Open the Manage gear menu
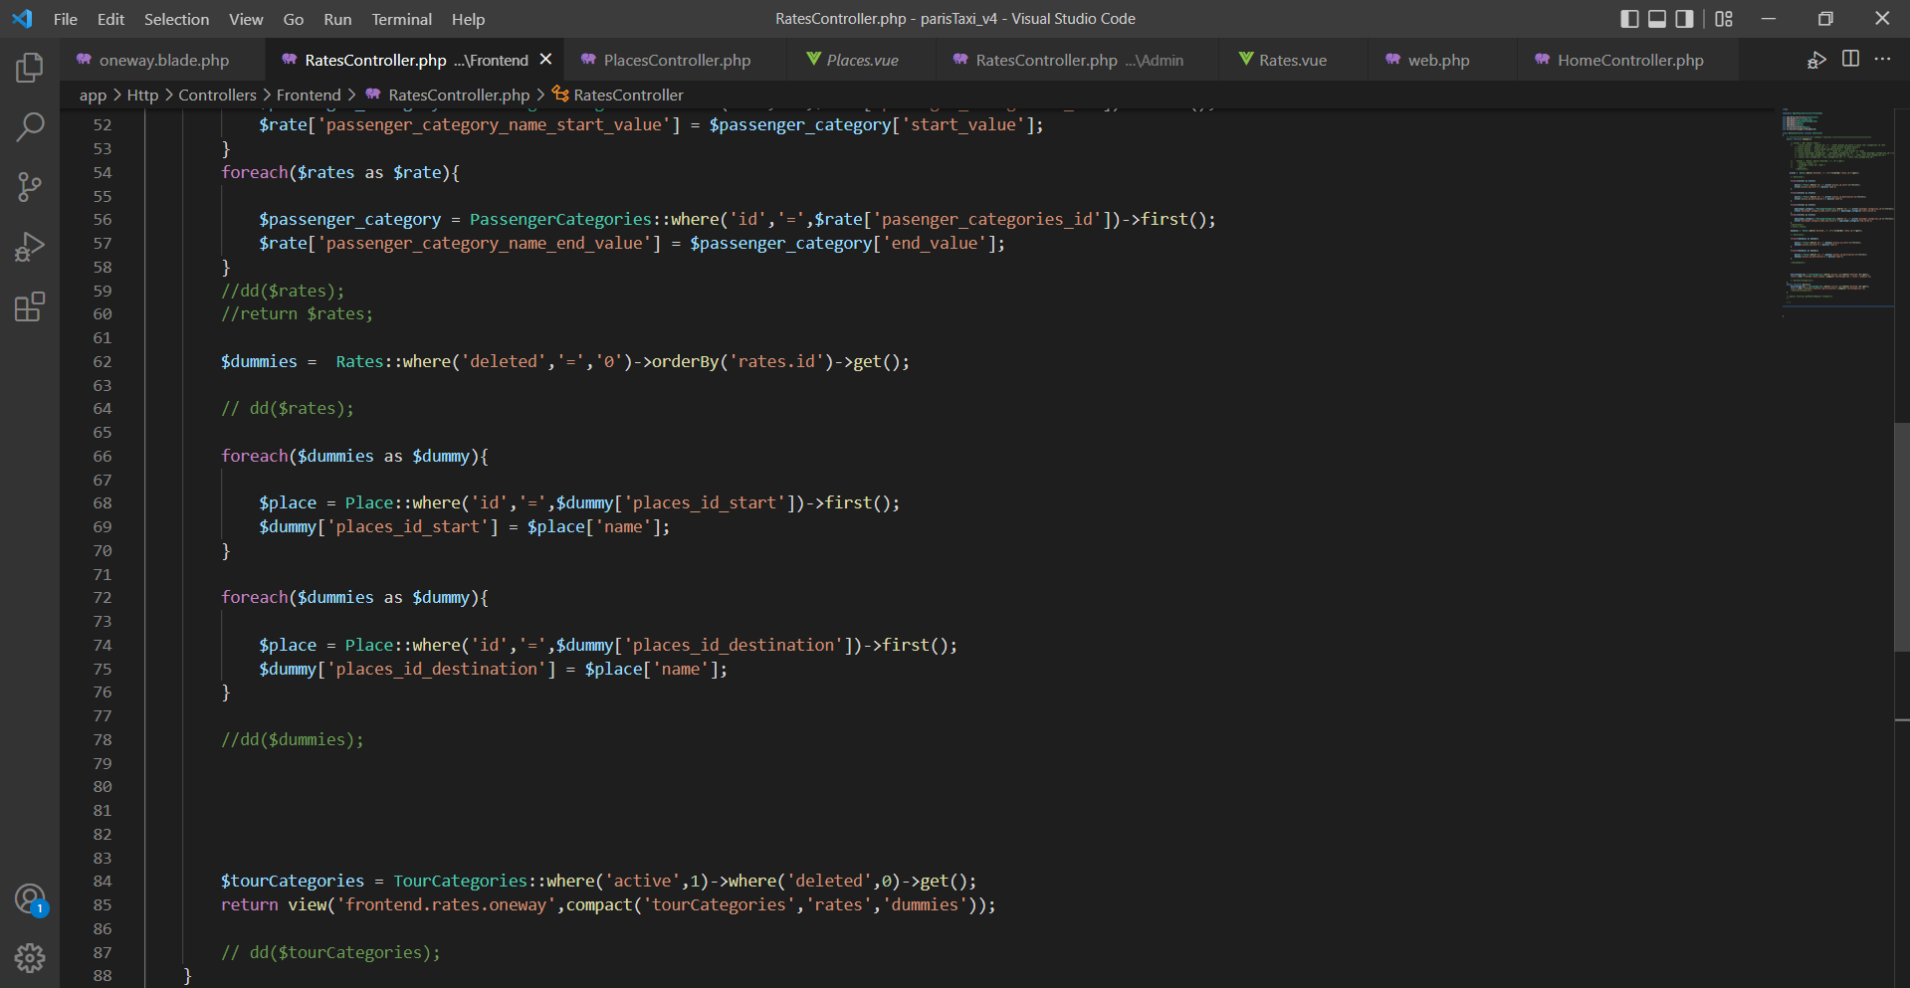The height and width of the screenshot is (988, 1910). tap(30, 958)
